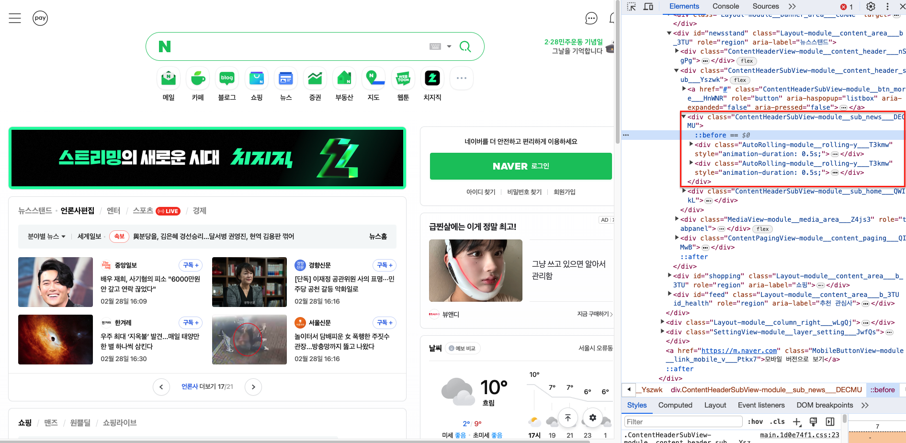Show more shortcuts with the ellipsis icon
The height and width of the screenshot is (443, 906).
click(x=462, y=78)
